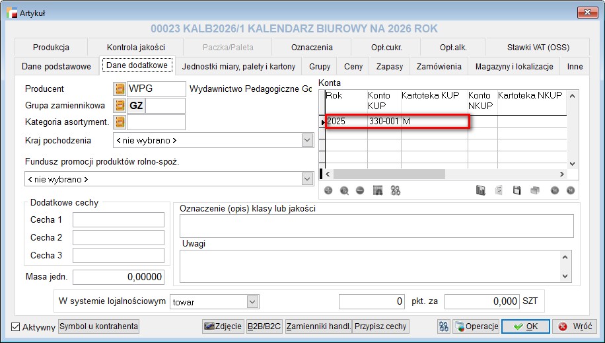The height and width of the screenshot is (343, 605).
Task: Click the floppy disk save icon in Konta
Action: pos(516,190)
